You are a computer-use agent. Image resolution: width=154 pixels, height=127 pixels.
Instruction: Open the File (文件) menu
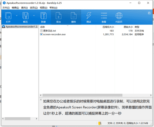pyautogui.click(x=6, y=8)
